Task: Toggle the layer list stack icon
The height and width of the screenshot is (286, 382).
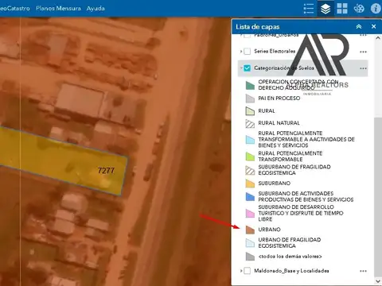Action: 325,9
